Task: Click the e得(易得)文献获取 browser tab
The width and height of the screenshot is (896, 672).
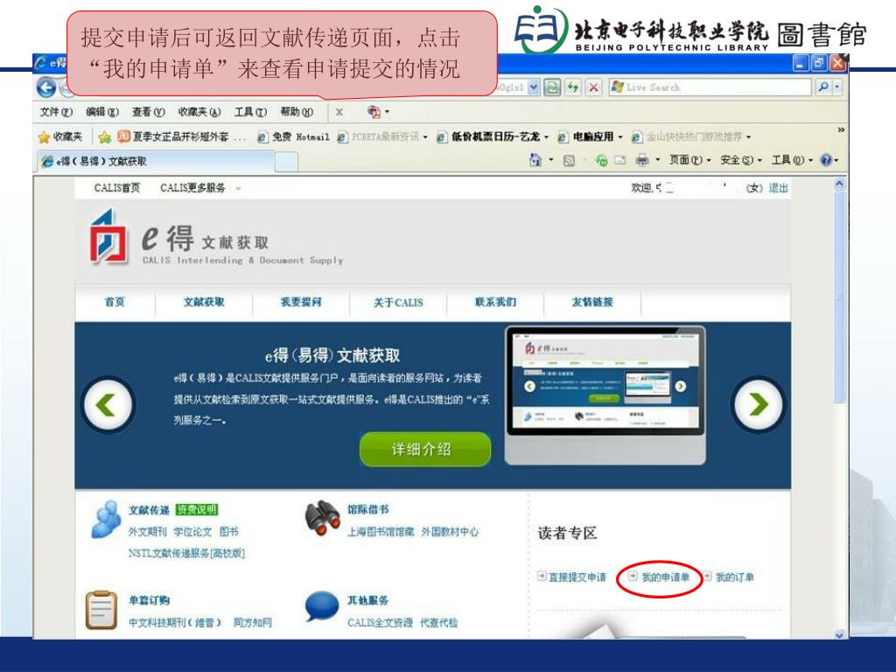Action: click(x=156, y=162)
